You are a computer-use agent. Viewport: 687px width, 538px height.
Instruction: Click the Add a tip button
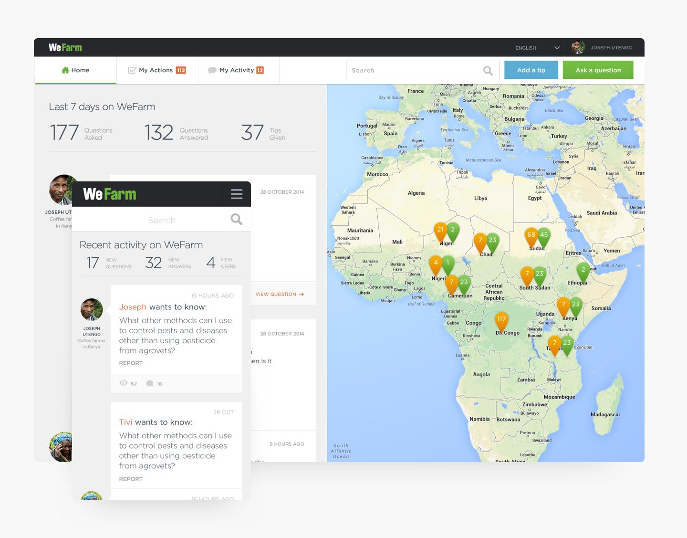point(531,70)
